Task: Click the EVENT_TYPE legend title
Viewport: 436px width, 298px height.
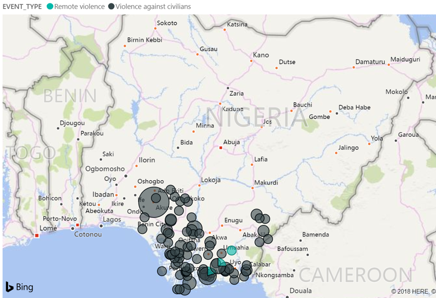Action: point(21,7)
